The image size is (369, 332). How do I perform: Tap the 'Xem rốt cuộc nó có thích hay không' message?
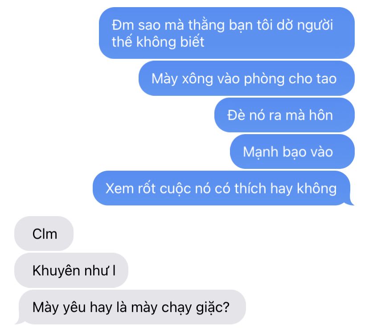click(223, 188)
